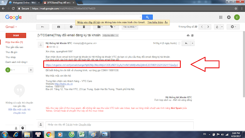The width and height of the screenshot is (245, 138).
Task: Star the VTC email
Action: (179, 43)
